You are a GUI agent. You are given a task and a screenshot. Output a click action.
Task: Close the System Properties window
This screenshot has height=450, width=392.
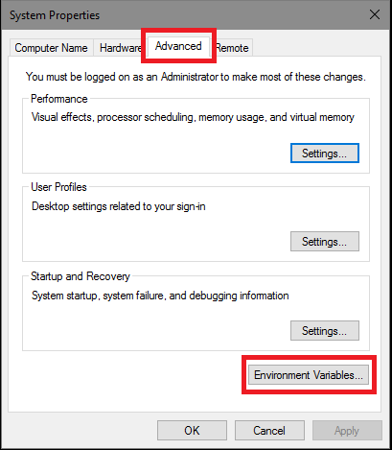coord(375,14)
